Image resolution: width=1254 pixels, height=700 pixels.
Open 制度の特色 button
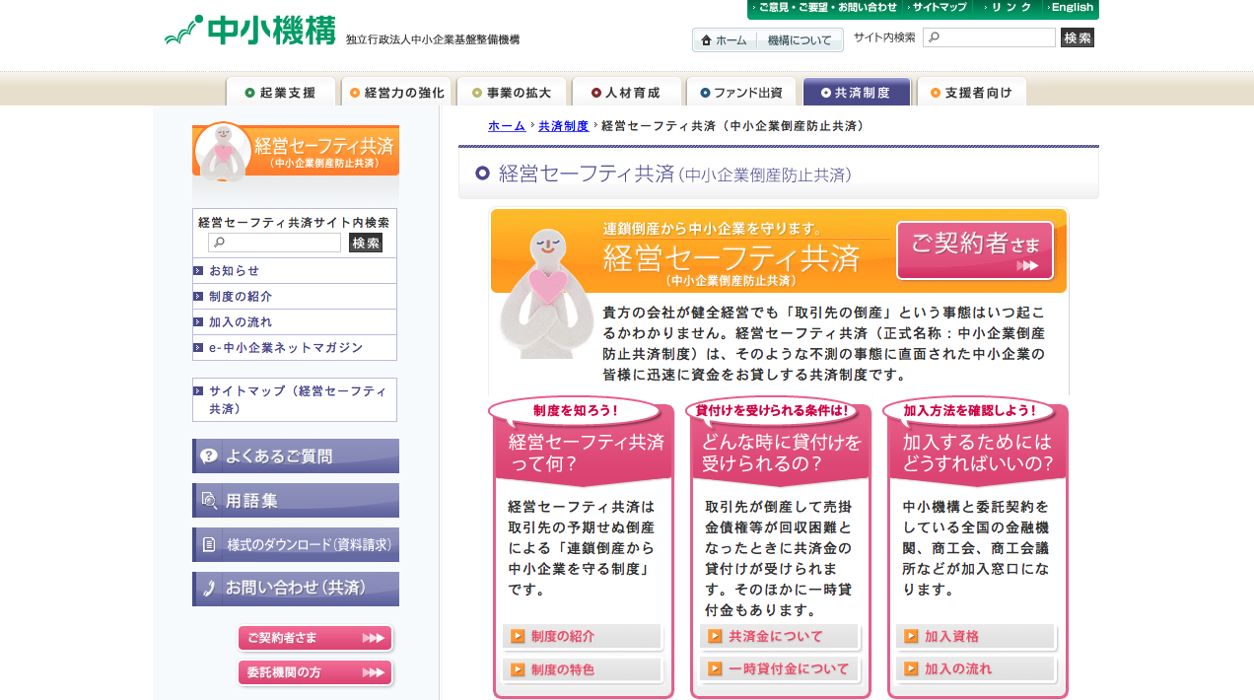[x=583, y=670]
